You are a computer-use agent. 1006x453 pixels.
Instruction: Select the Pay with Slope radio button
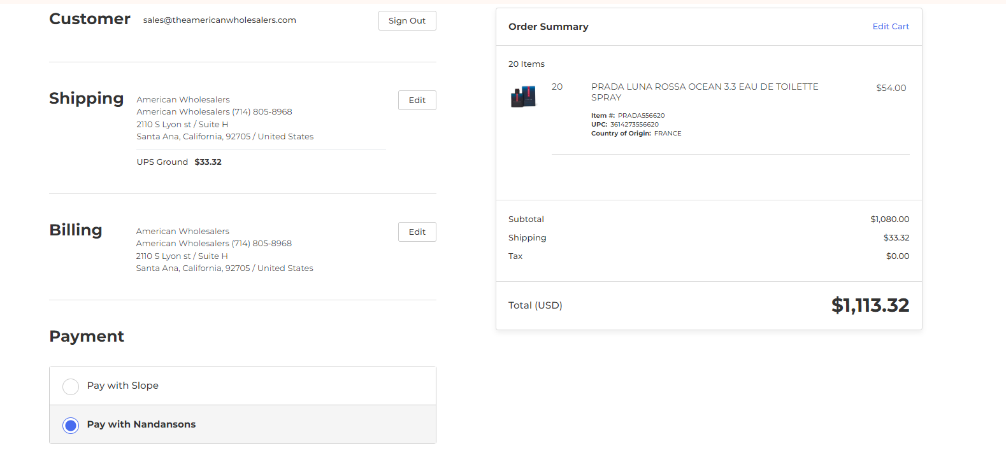[x=71, y=386]
